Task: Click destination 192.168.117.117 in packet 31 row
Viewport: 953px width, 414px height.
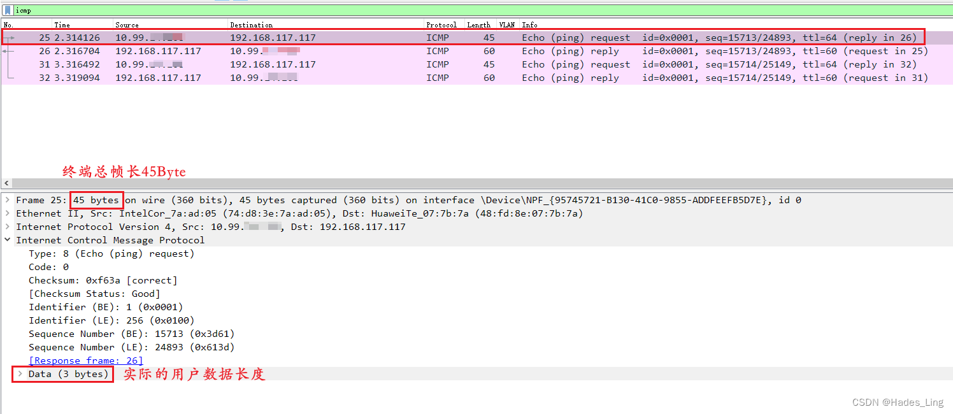Action: click(273, 64)
